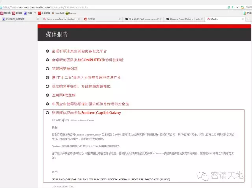Click the SEALAND CAPITAL GALAXY TO BUY headline text

click(x=111, y=179)
